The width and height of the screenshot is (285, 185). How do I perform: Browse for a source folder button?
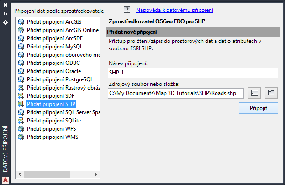(271, 93)
